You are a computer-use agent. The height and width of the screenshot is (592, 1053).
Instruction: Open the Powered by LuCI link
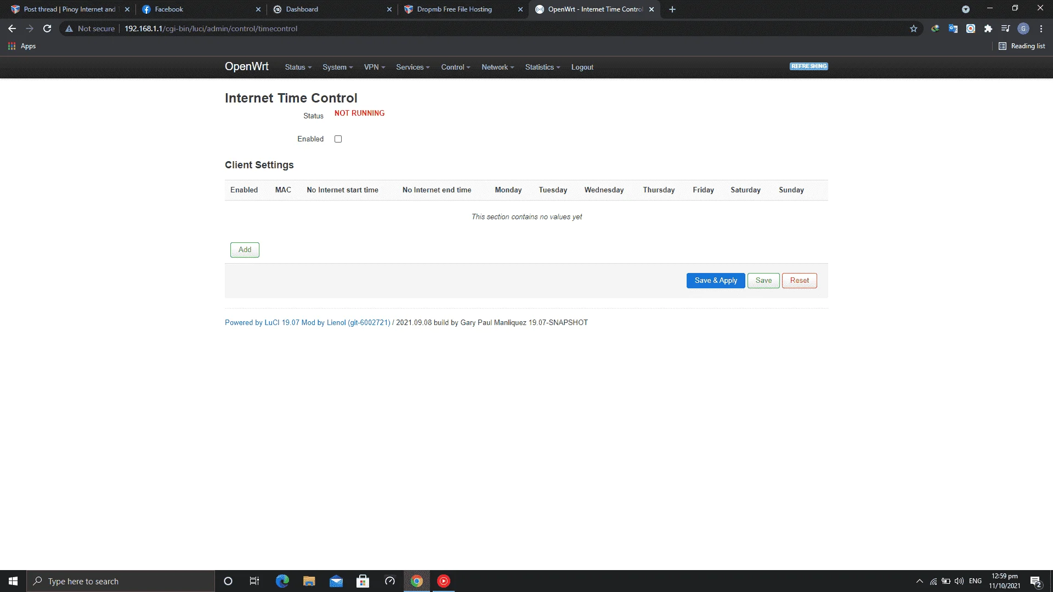pos(307,322)
